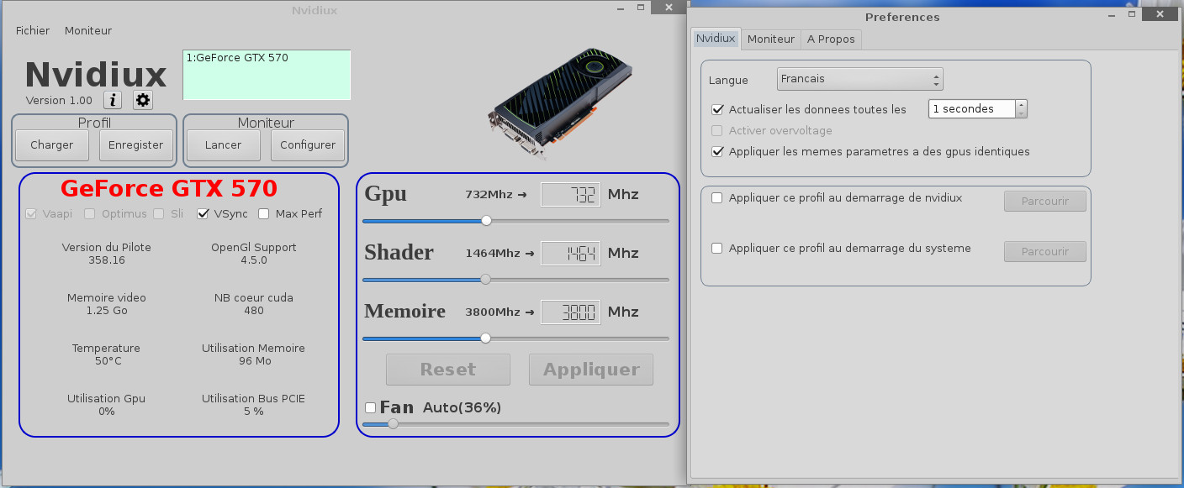The height and width of the screenshot is (488, 1184).
Task: Enable the Max Perf checkbox
Action: [x=264, y=214]
